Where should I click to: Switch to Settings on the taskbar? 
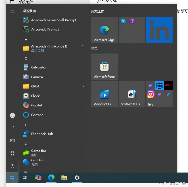pyautogui.click(x=77, y=178)
